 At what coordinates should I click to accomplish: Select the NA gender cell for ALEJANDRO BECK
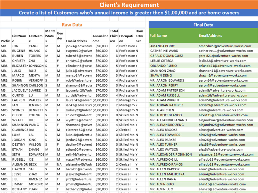tap(61, 164)
